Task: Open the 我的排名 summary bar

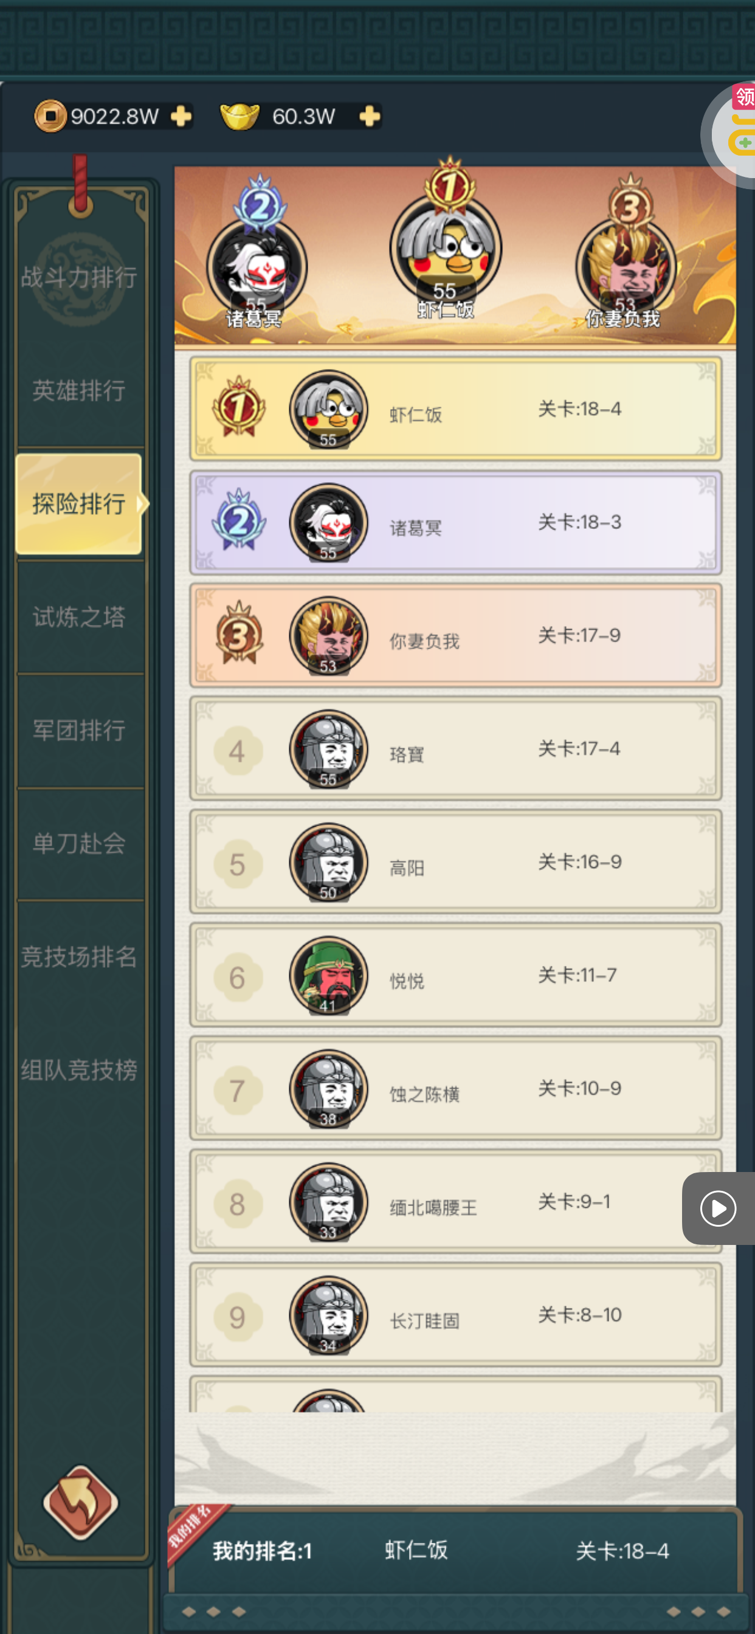Action: point(454,1550)
